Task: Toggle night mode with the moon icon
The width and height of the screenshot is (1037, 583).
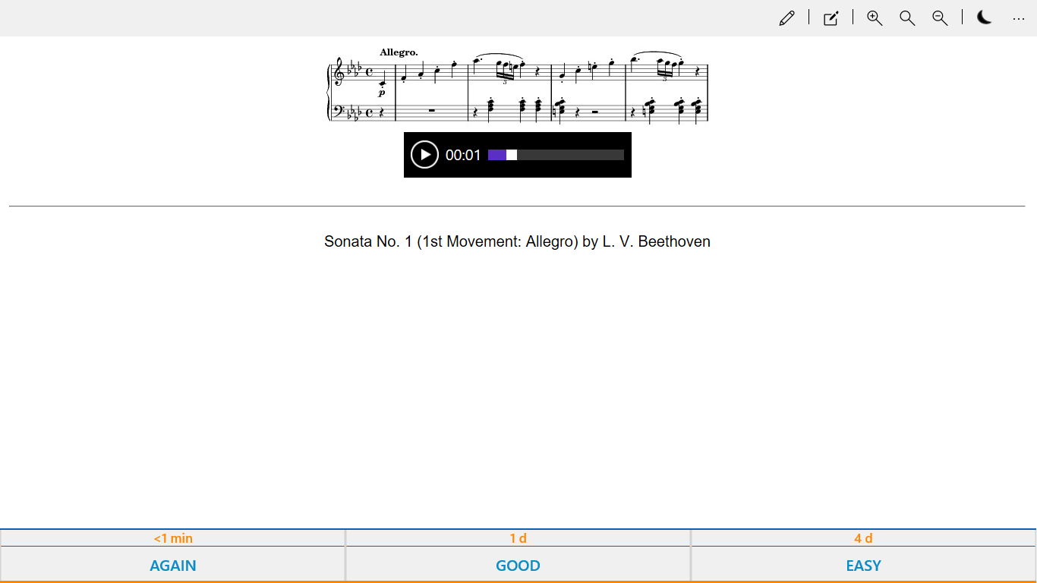Action: tap(984, 18)
